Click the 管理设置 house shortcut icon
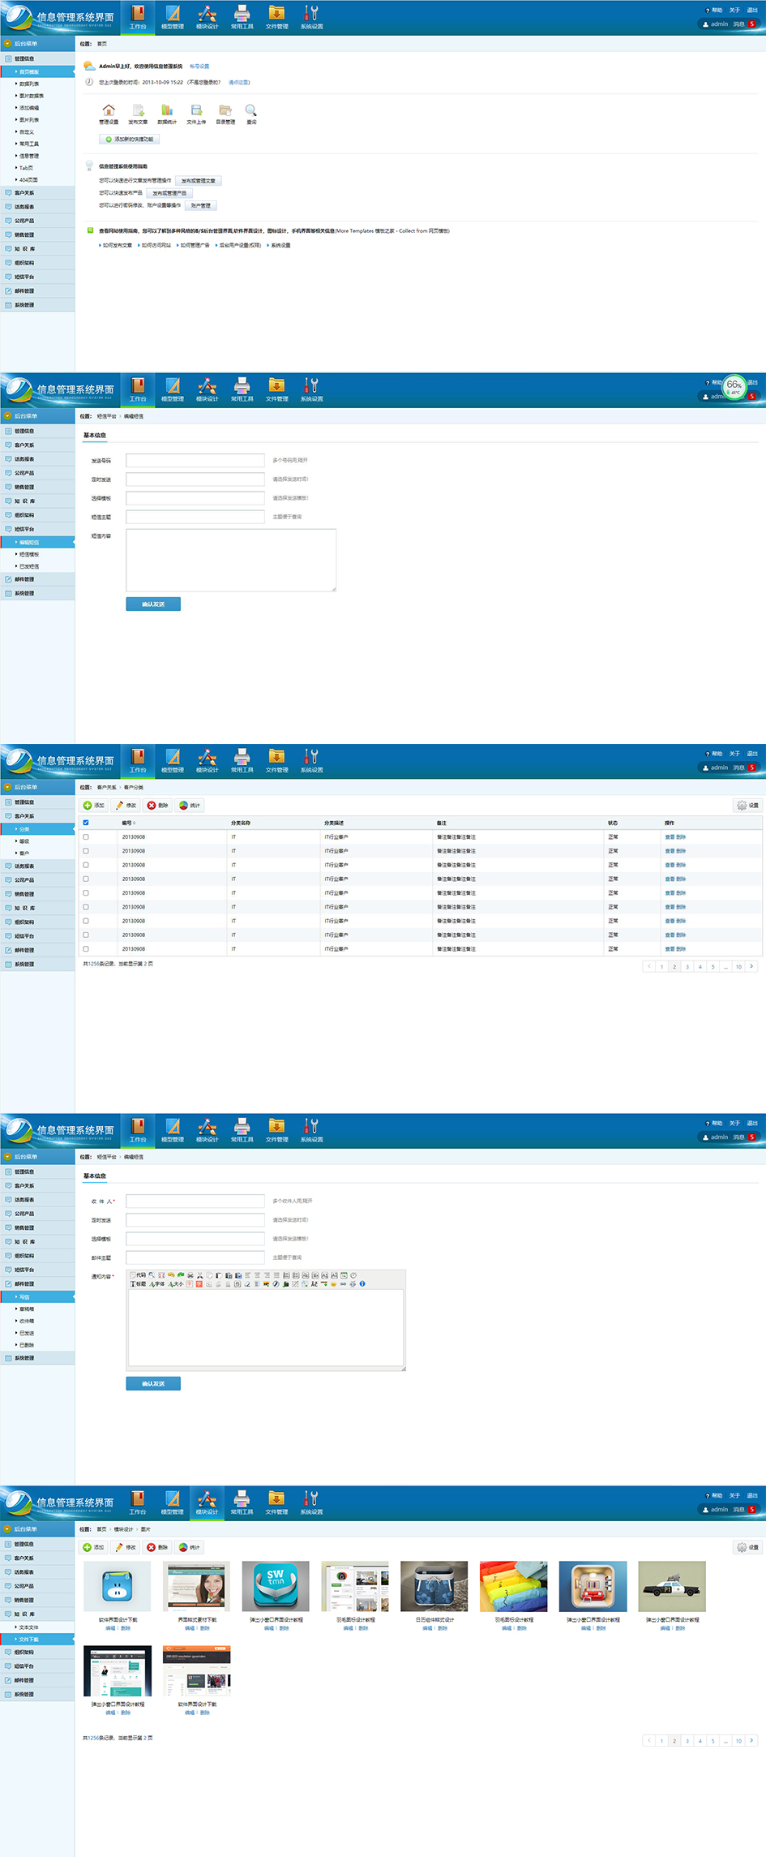 click(x=109, y=110)
